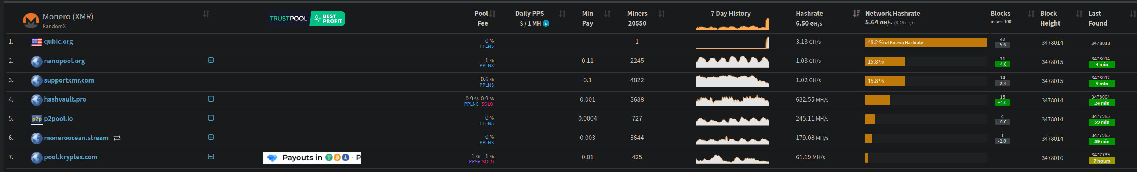The width and height of the screenshot is (1137, 172).
Task: Click the Daily PPS info icon
Action: pos(546,24)
